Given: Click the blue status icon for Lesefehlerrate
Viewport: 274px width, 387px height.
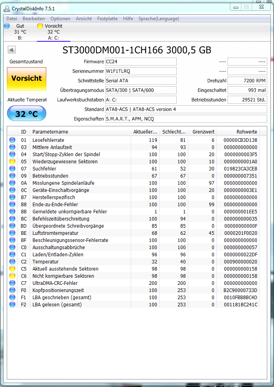Looking at the screenshot, I should [x=12, y=140].
